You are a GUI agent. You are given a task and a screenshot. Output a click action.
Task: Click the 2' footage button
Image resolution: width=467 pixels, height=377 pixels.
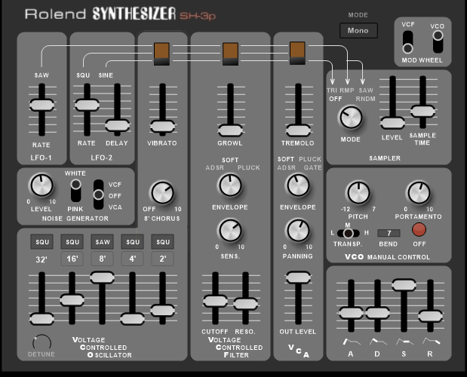163,259
